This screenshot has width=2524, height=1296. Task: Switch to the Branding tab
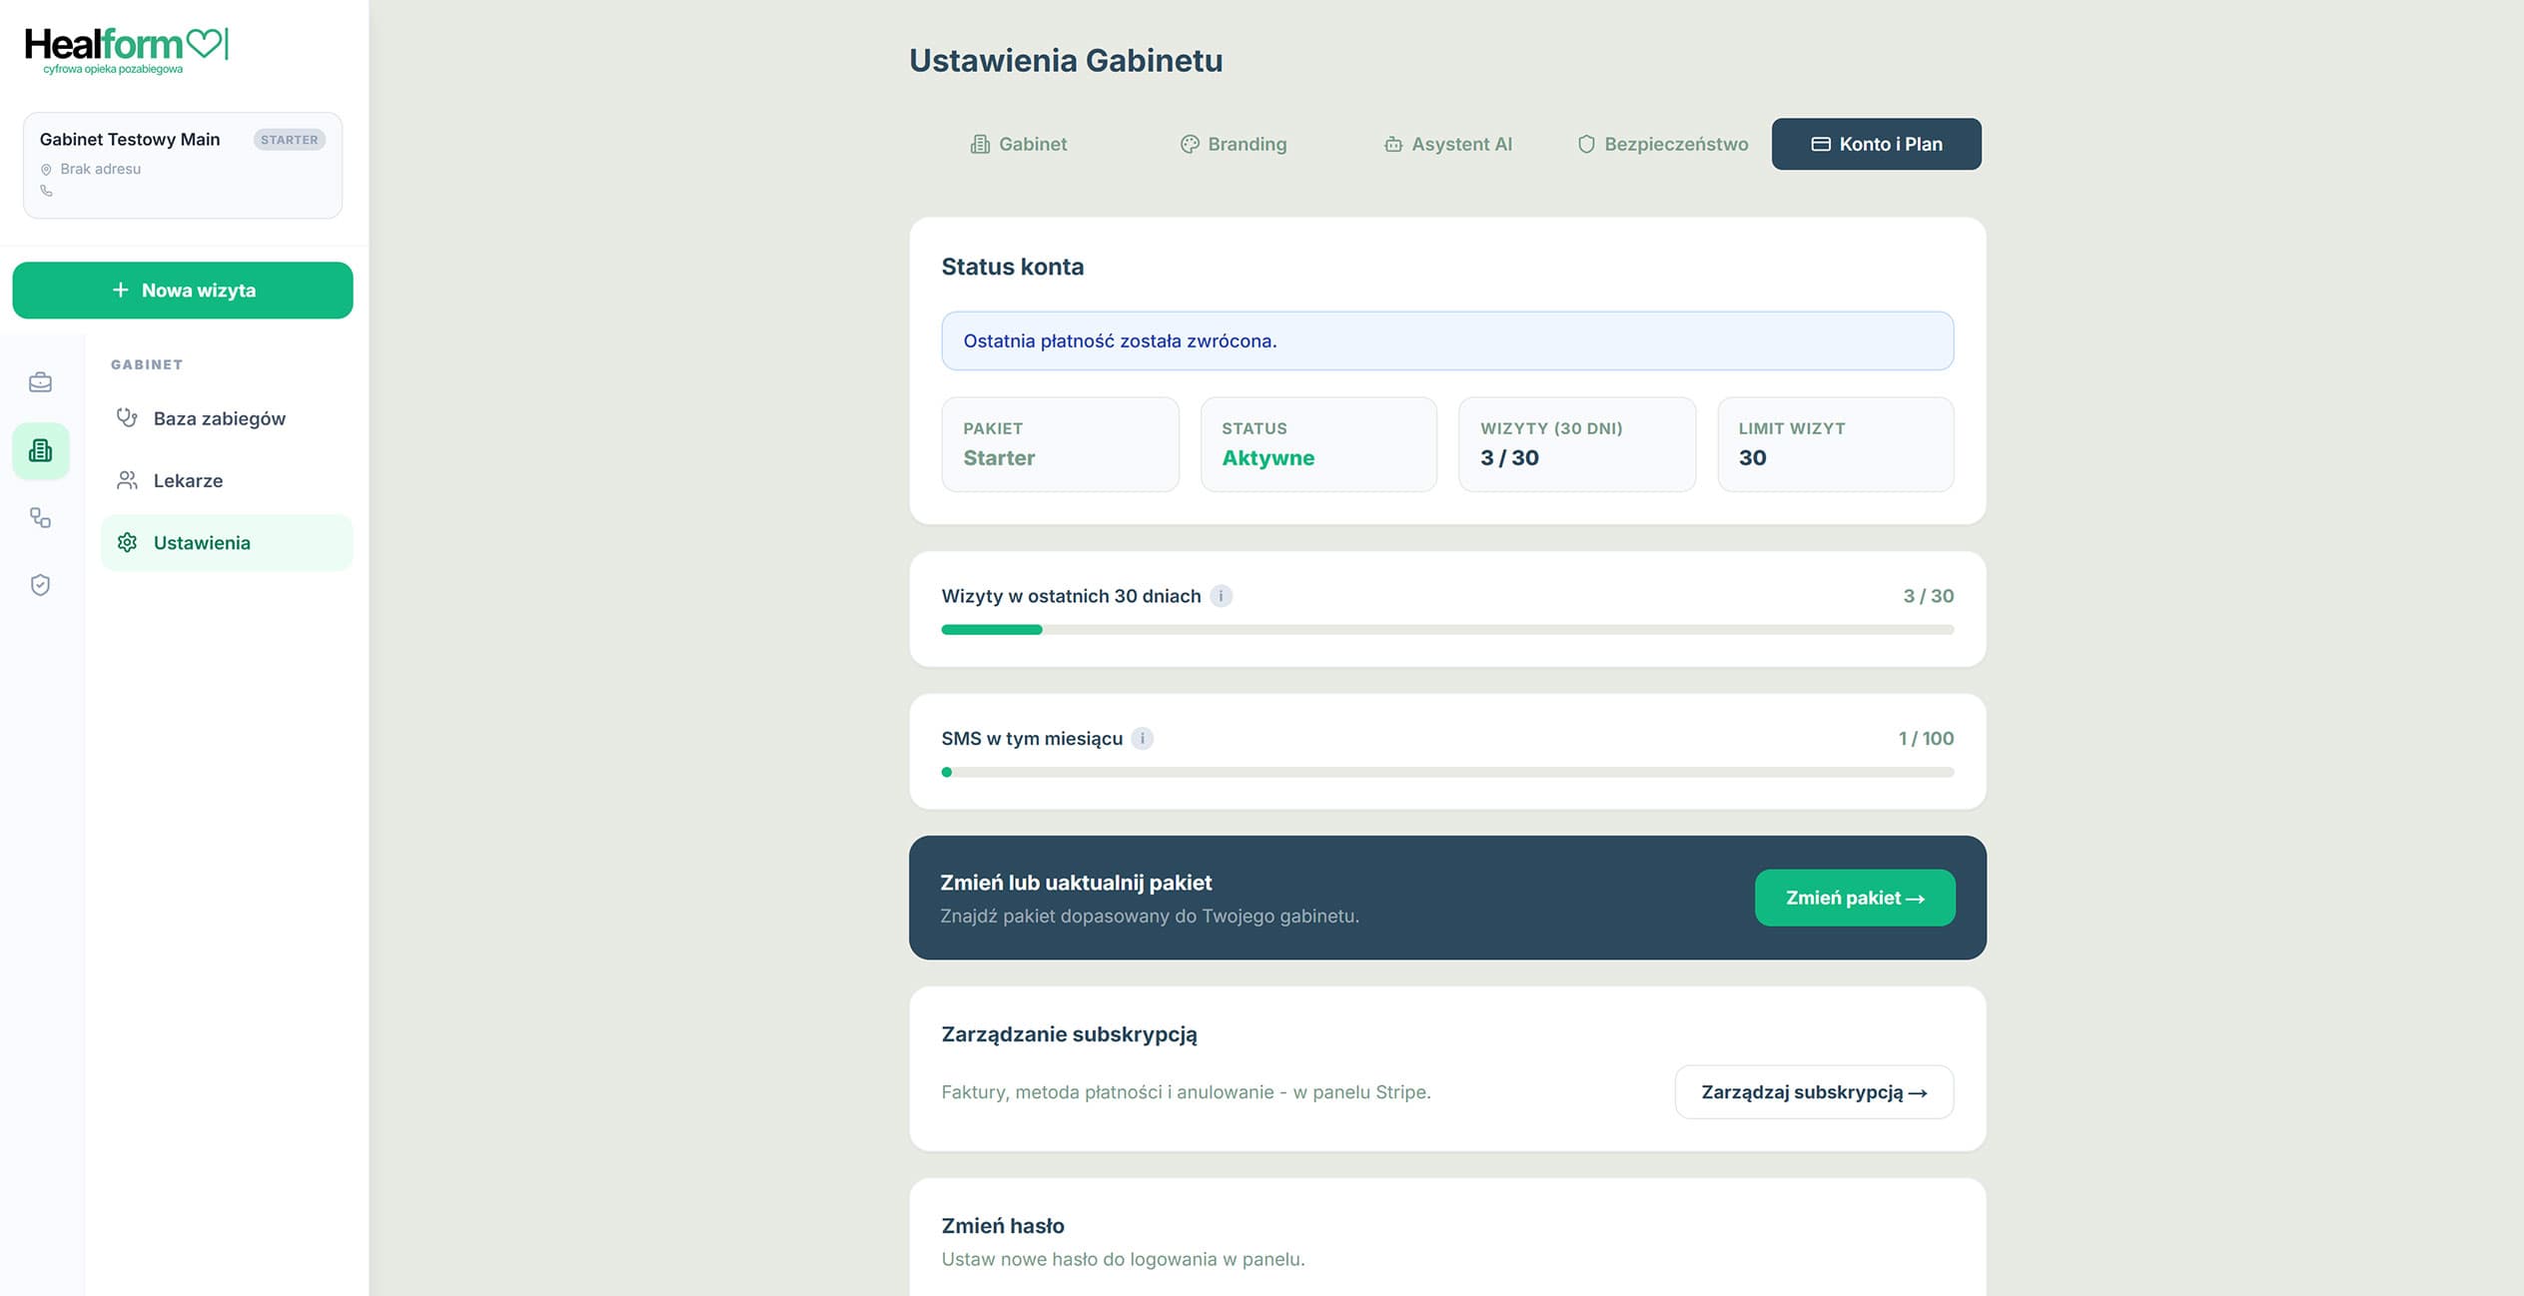(1233, 144)
